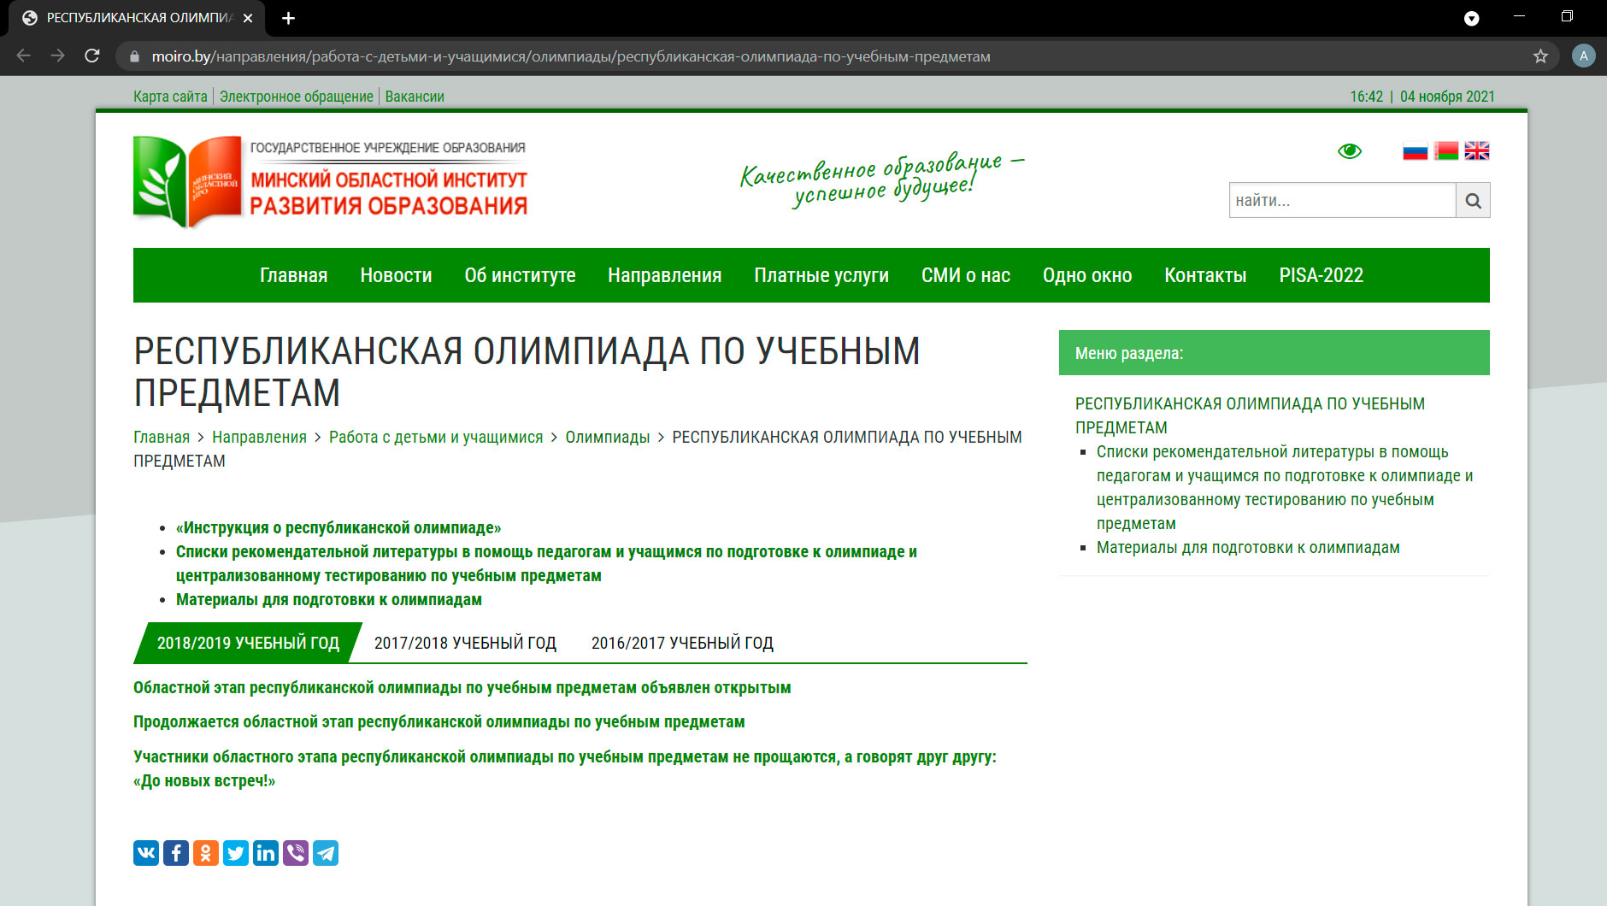Share page on LinkedIn
Screen dimensions: 1607x906
pyautogui.click(x=266, y=853)
